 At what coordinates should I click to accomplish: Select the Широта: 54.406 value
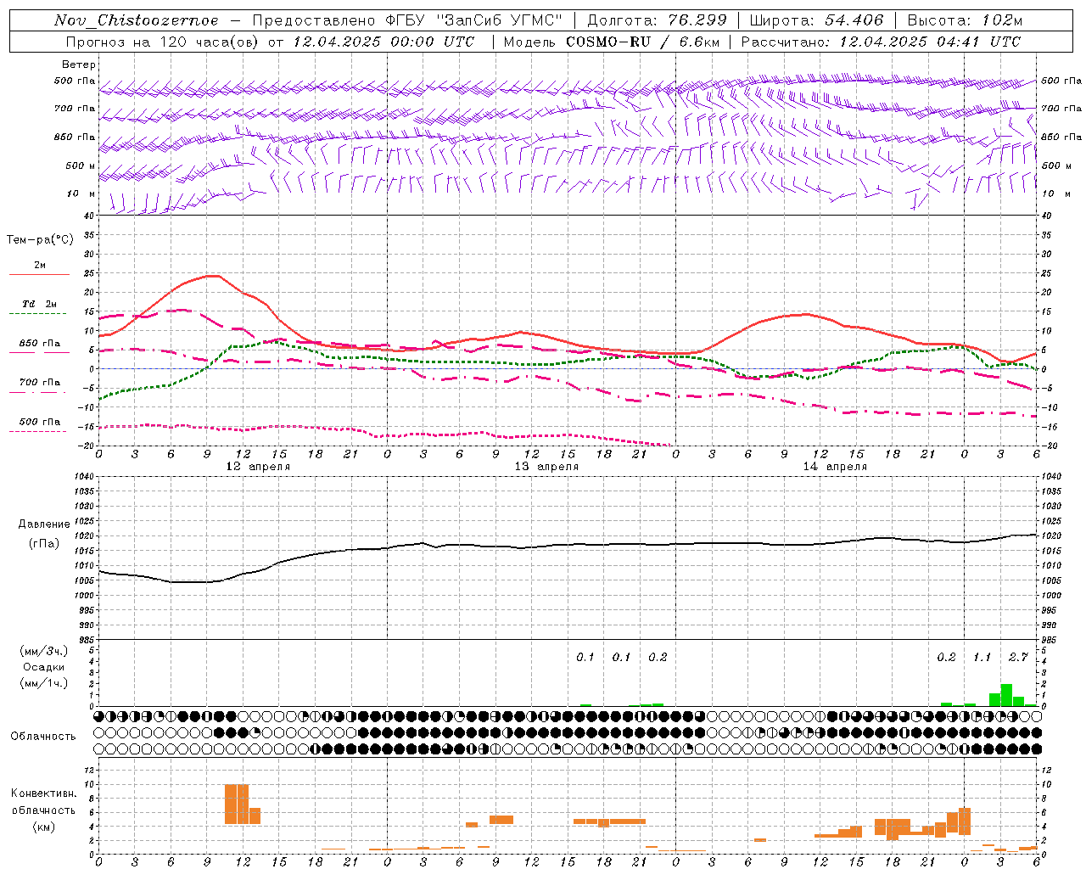pyautogui.click(x=816, y=20)
